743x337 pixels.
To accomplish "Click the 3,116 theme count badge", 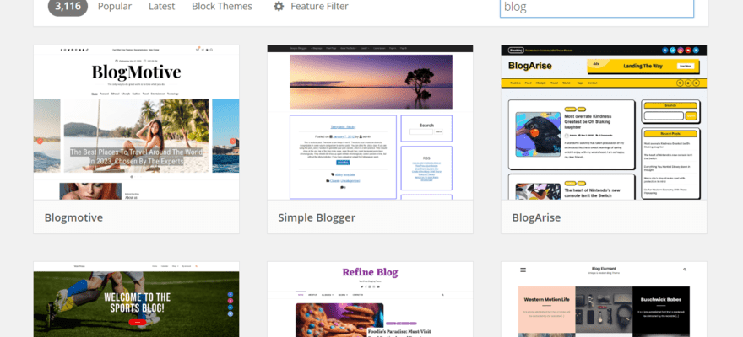I will pyautogui.click(x=68, y=8).
